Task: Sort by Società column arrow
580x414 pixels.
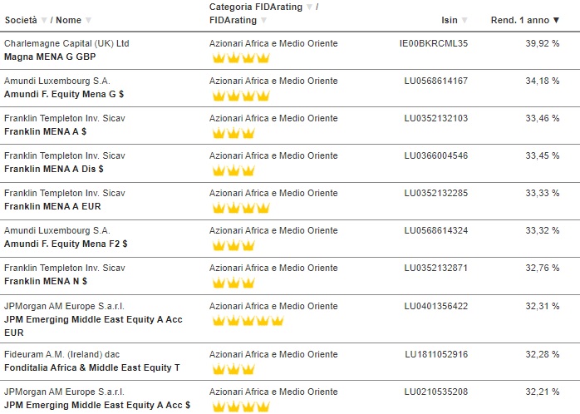Action: coord(44,20)
